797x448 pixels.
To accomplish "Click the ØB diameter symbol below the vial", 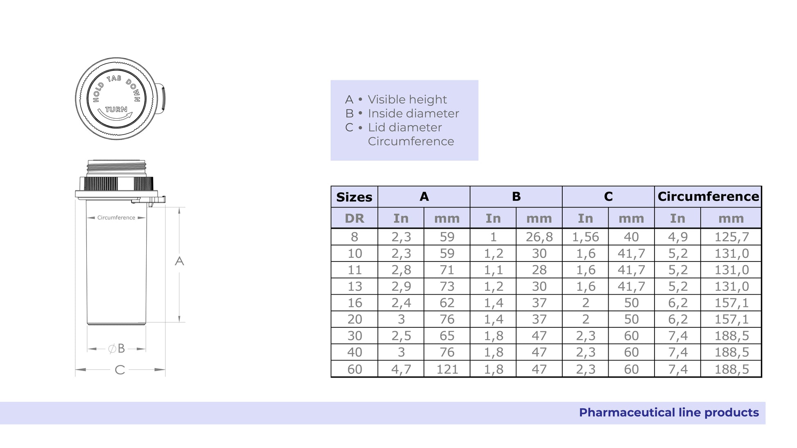I will (116, 349).
